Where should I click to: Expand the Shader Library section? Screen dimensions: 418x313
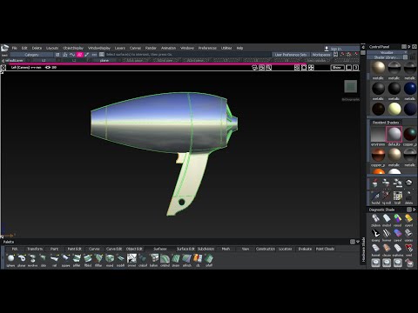[x=385, y=57]
